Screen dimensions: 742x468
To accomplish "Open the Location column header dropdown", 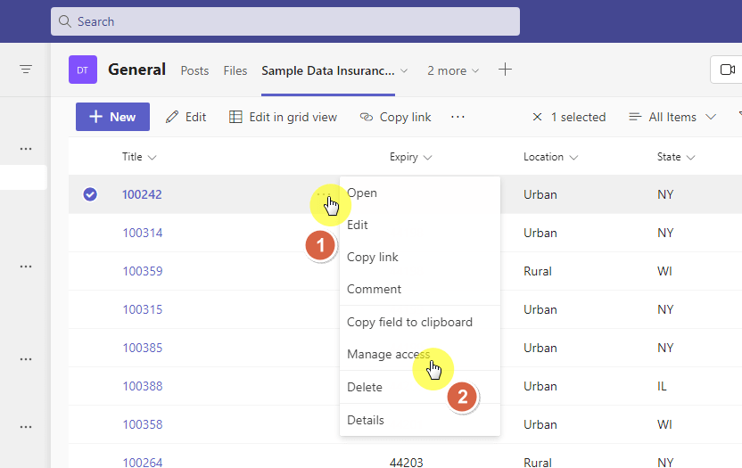I will pyautogui.click(x=551, y=157).
